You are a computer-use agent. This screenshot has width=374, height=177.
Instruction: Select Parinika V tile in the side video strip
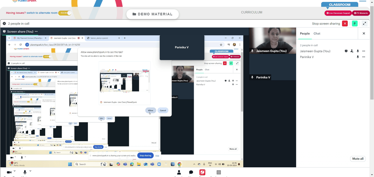point(273,67)
